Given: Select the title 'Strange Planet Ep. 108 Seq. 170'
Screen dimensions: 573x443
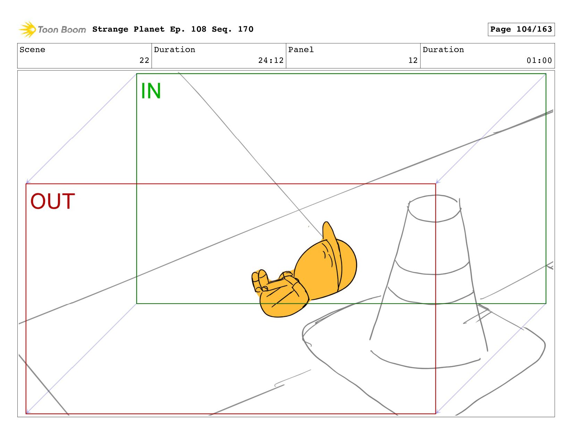Looking at the screenshot, I should click(173, 29).
